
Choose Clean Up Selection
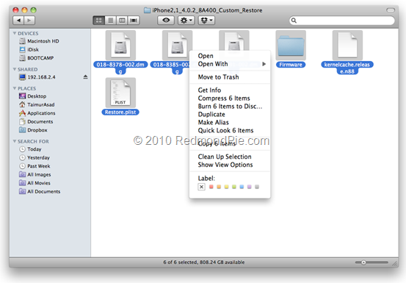coord(230,157)
